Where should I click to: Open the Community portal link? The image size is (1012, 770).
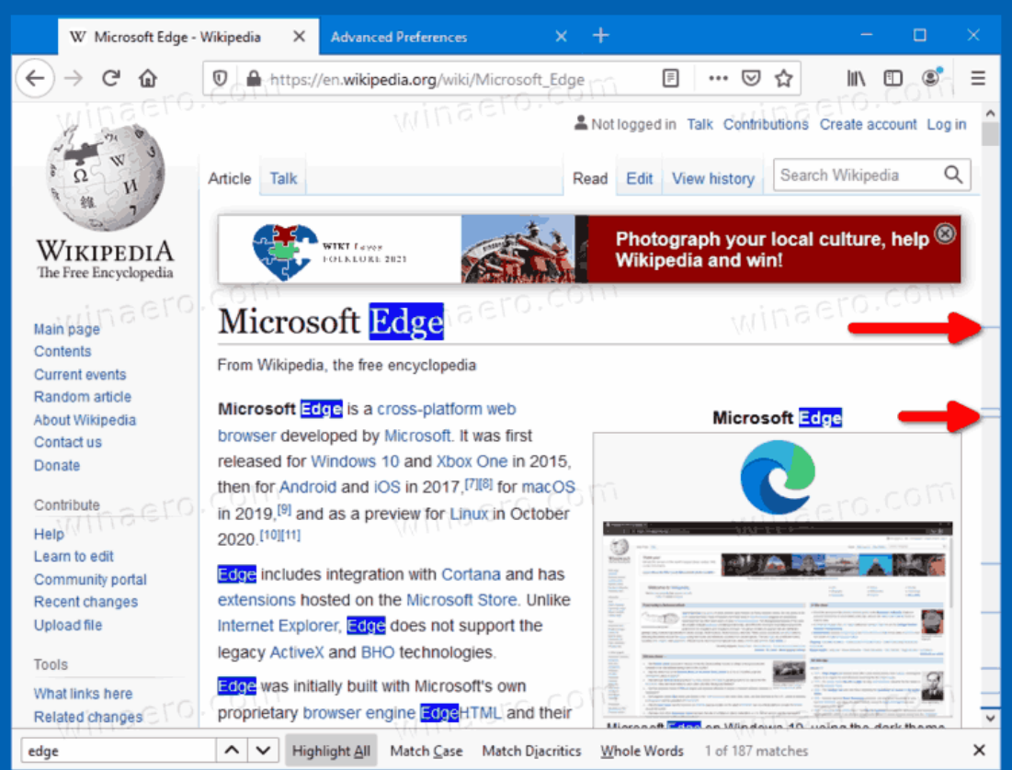point(90,580)
